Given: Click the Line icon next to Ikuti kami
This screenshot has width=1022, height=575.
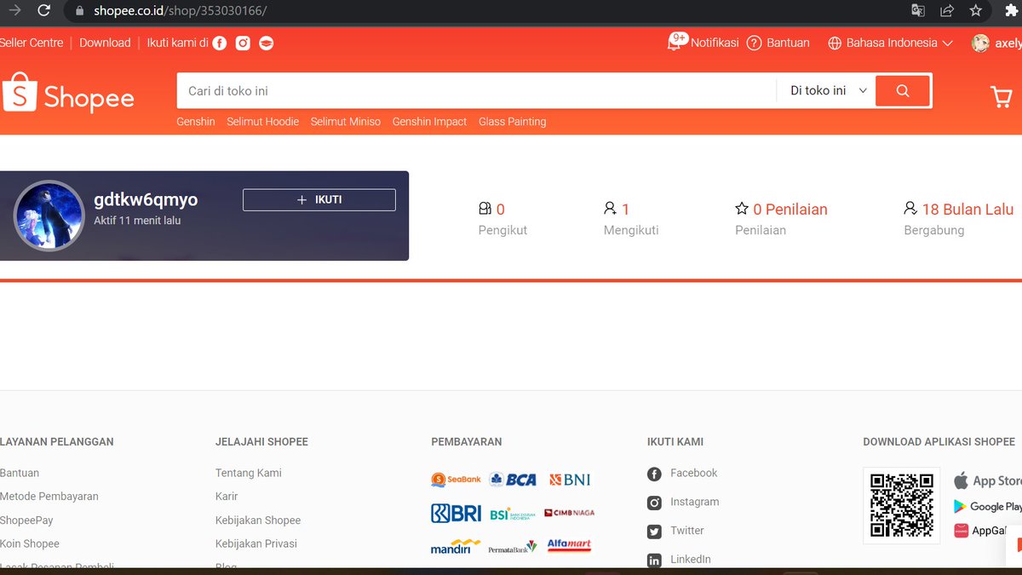Looking at the screenshot, I should 266,42.
